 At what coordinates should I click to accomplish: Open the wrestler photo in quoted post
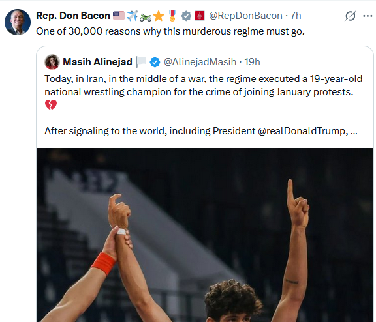click(205, 235)
